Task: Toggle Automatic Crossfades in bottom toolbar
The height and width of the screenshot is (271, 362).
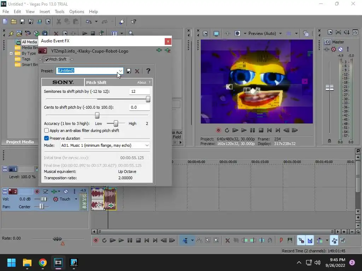Action: coord(310,241)
